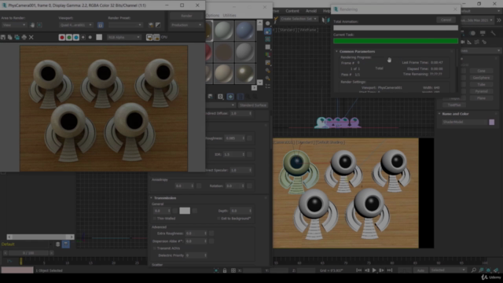Click the Transmission gray color swatch
Viewport: 503px width, 283px height.
click(185, 211)
